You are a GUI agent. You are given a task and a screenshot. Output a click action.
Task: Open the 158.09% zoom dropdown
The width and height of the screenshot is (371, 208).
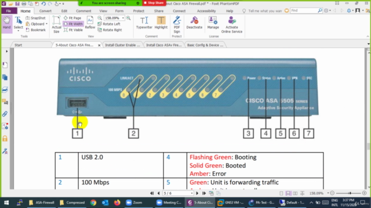click(x=123, y=18)
